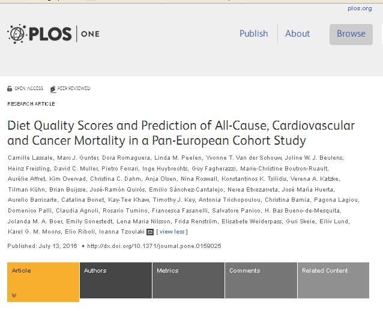Click the Open Access lock icon

coord(10,89)
